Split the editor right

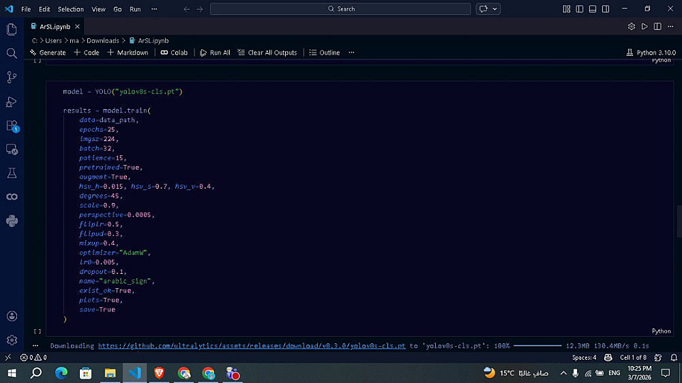(x=657, y=27)
